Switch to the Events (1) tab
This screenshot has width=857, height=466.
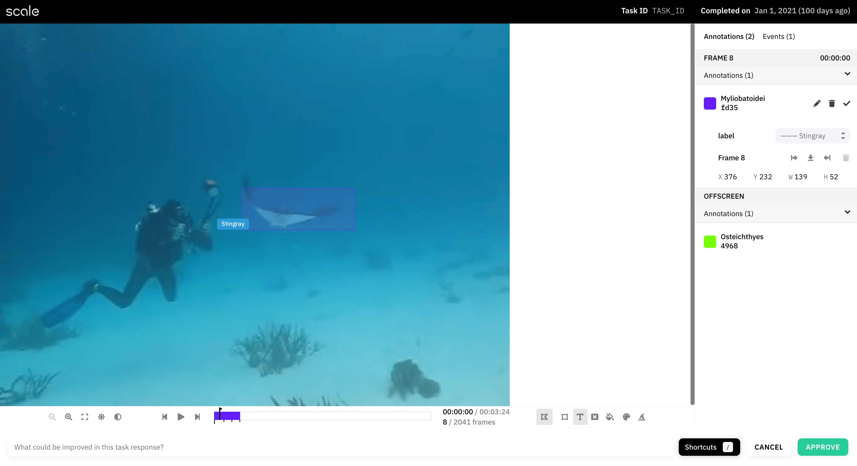(779, 37)
